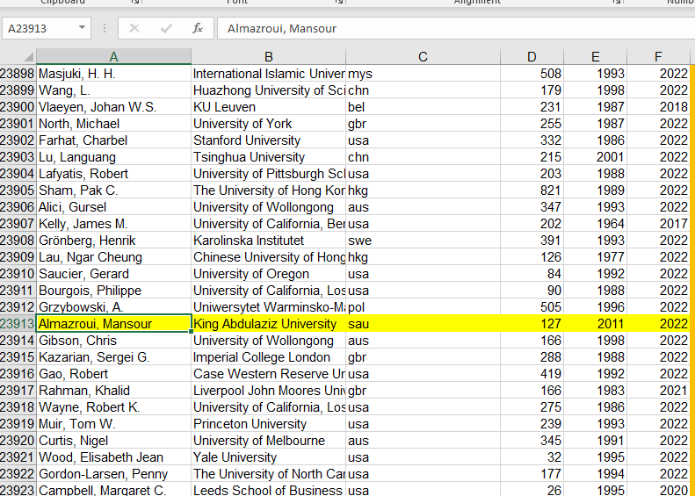
Task: Select column A header
Action: (x=113, y=57)
